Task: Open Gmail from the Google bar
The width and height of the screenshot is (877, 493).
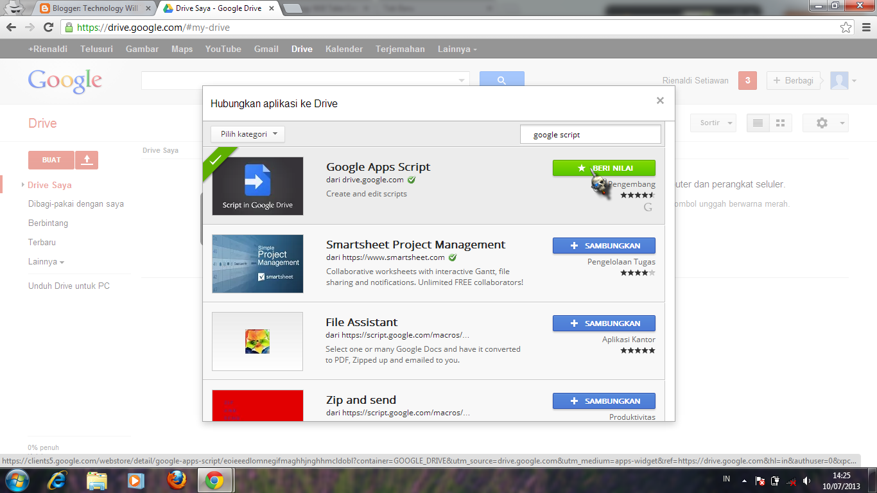Action: click(x=266, y=49)
